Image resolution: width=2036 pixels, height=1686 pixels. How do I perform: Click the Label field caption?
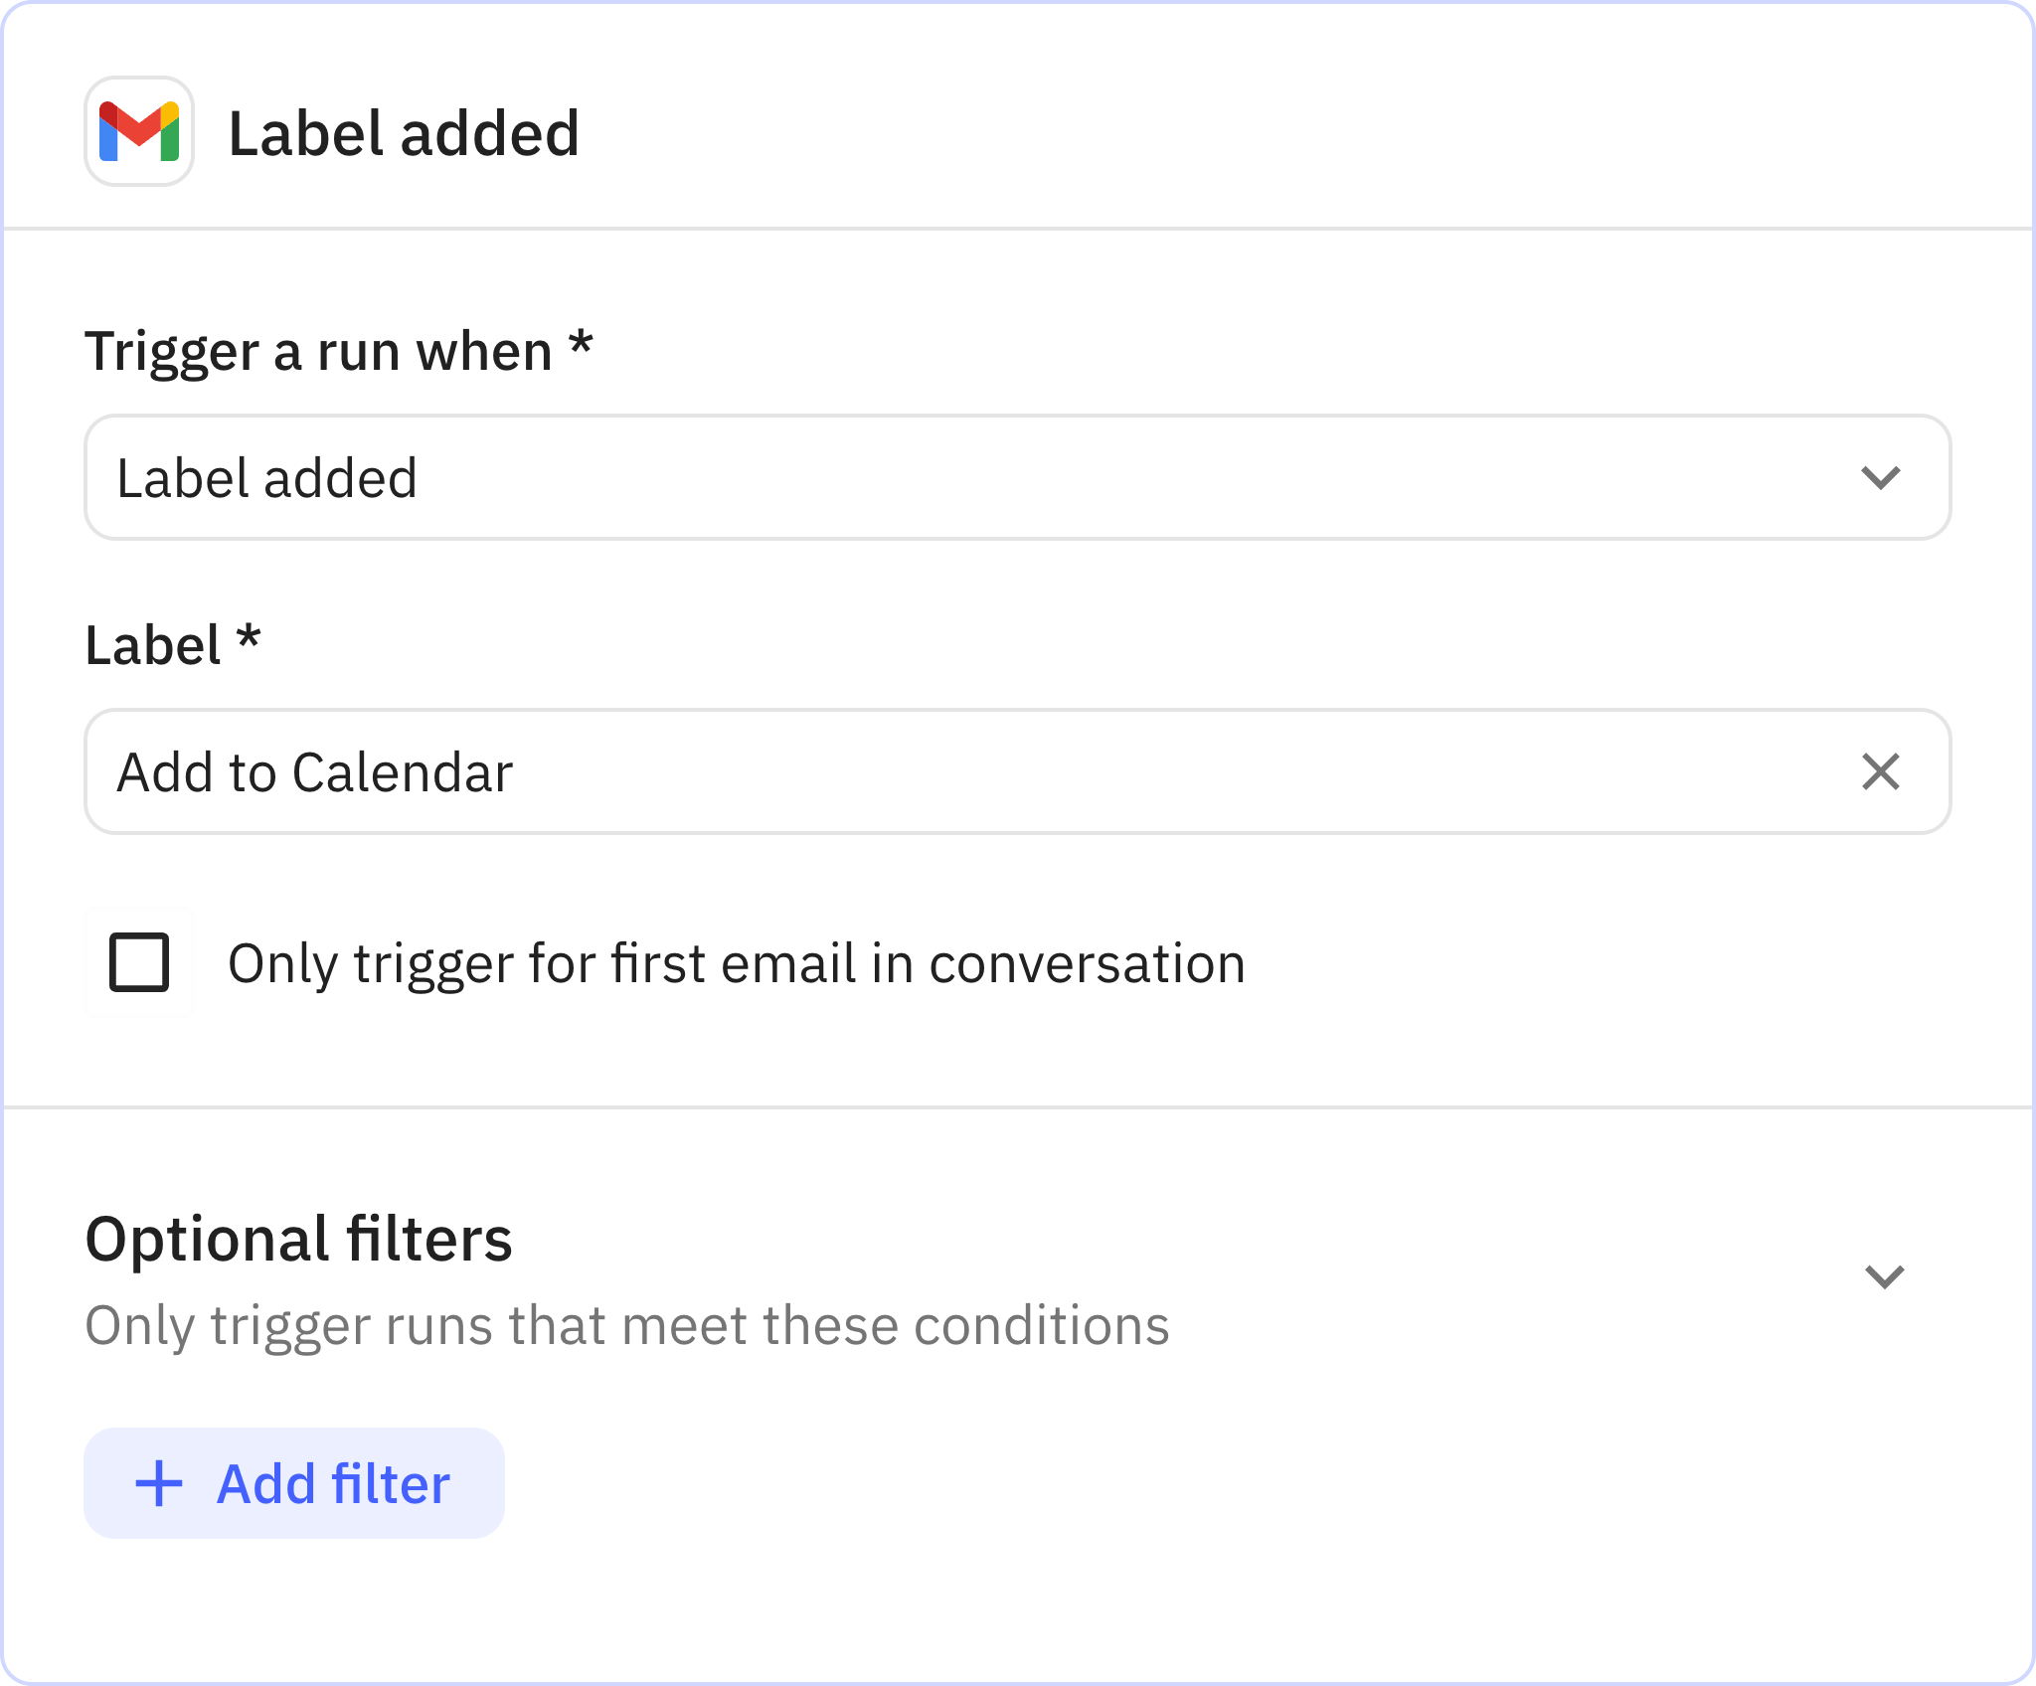point(153,645)
